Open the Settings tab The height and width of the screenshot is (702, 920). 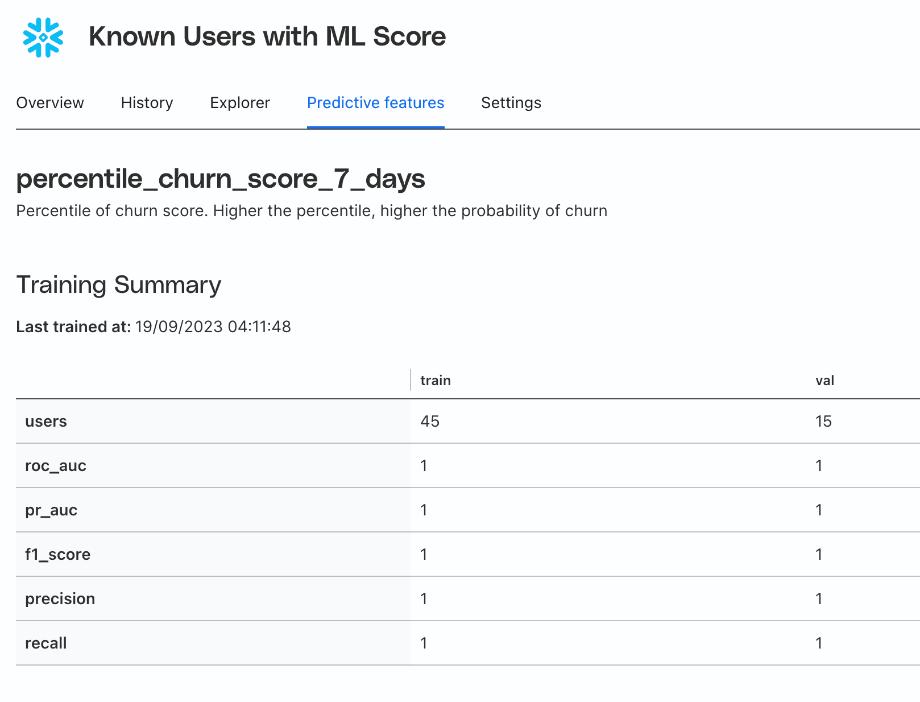(x=511, y=103)
